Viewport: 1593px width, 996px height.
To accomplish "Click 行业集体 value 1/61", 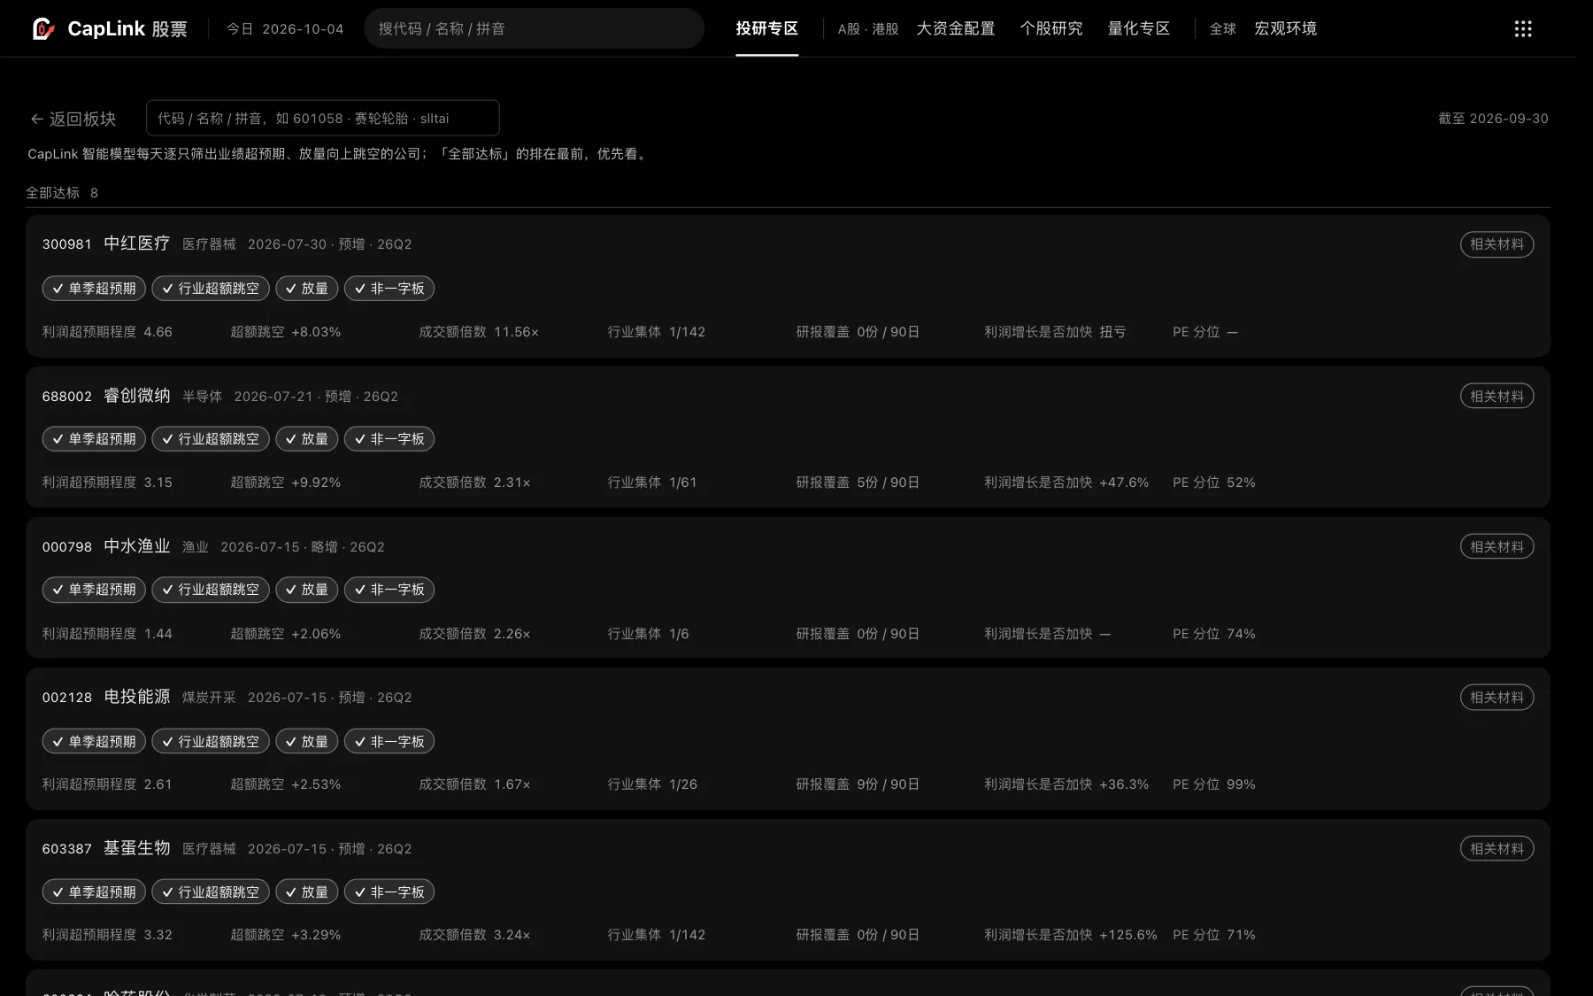I will pos(682,483).
